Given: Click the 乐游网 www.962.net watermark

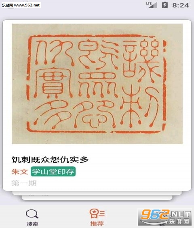Looking at the screenshot, I should point(21,5).
